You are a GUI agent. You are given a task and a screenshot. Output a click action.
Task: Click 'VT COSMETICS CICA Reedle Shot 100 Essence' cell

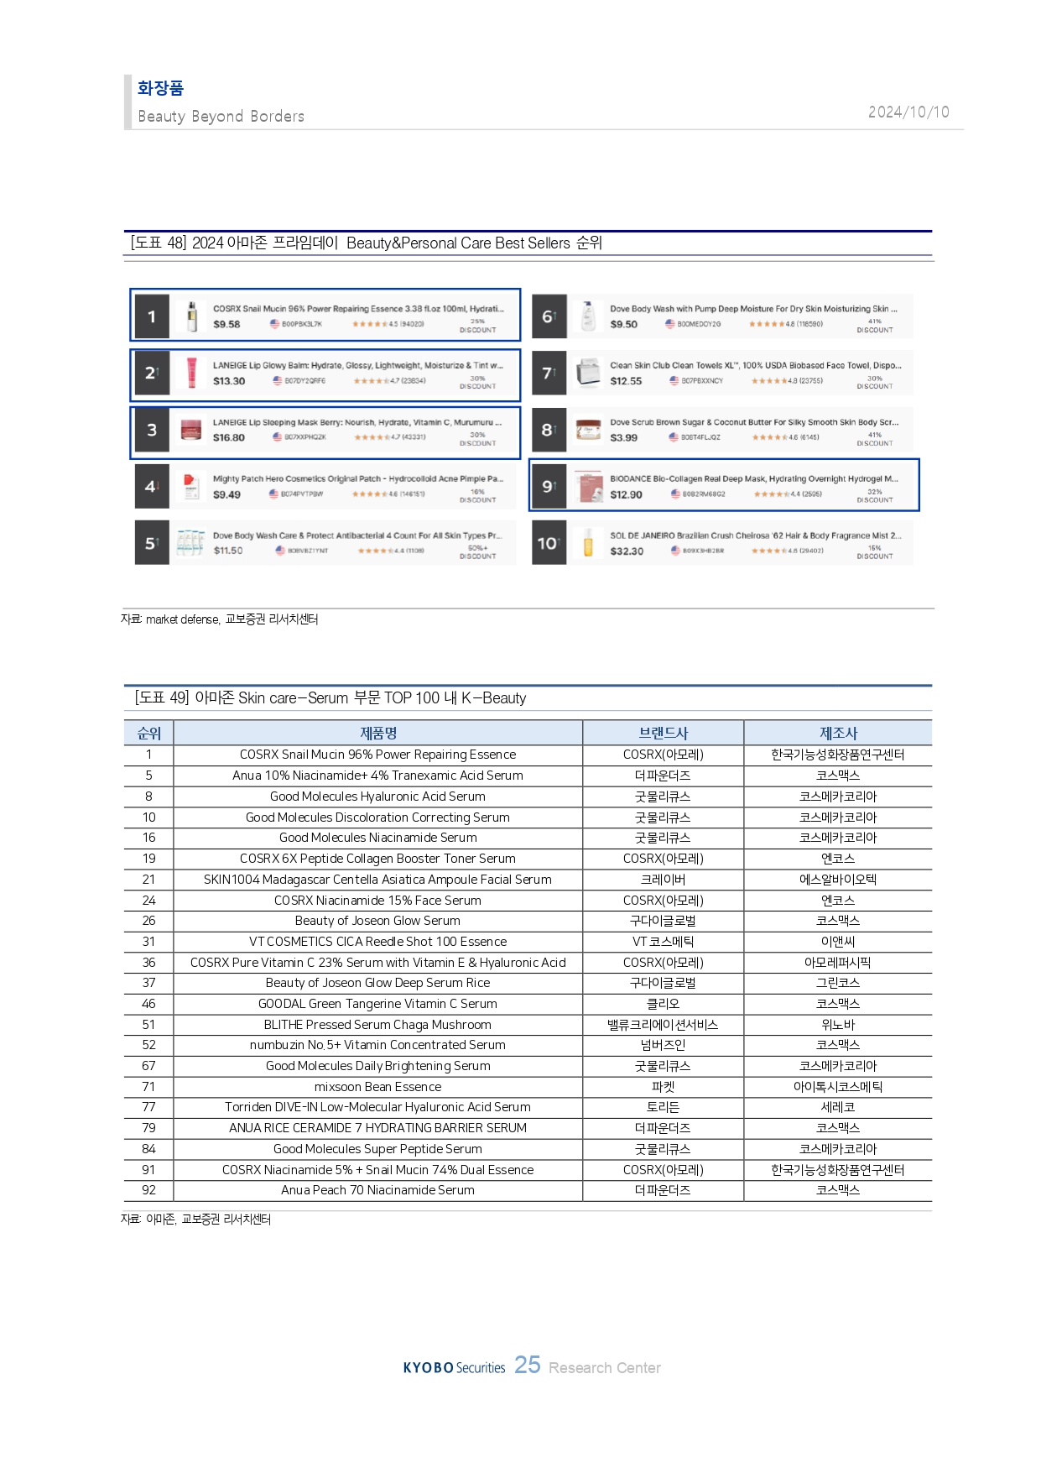click(378, 942)
